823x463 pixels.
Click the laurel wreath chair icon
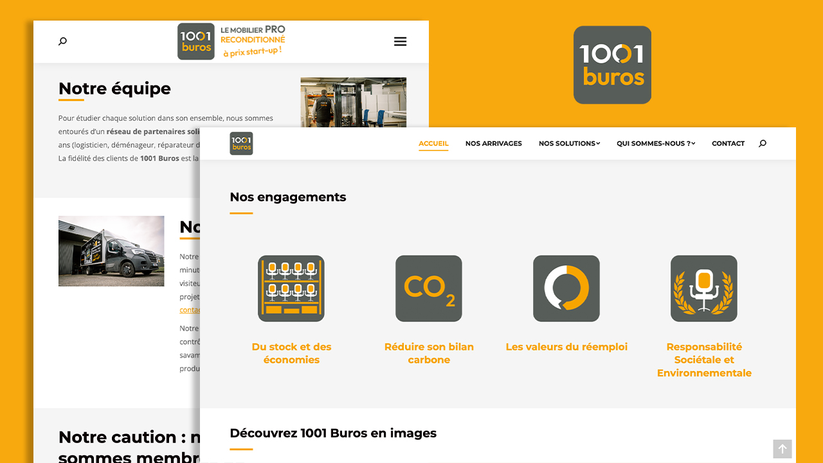[704, 288]
